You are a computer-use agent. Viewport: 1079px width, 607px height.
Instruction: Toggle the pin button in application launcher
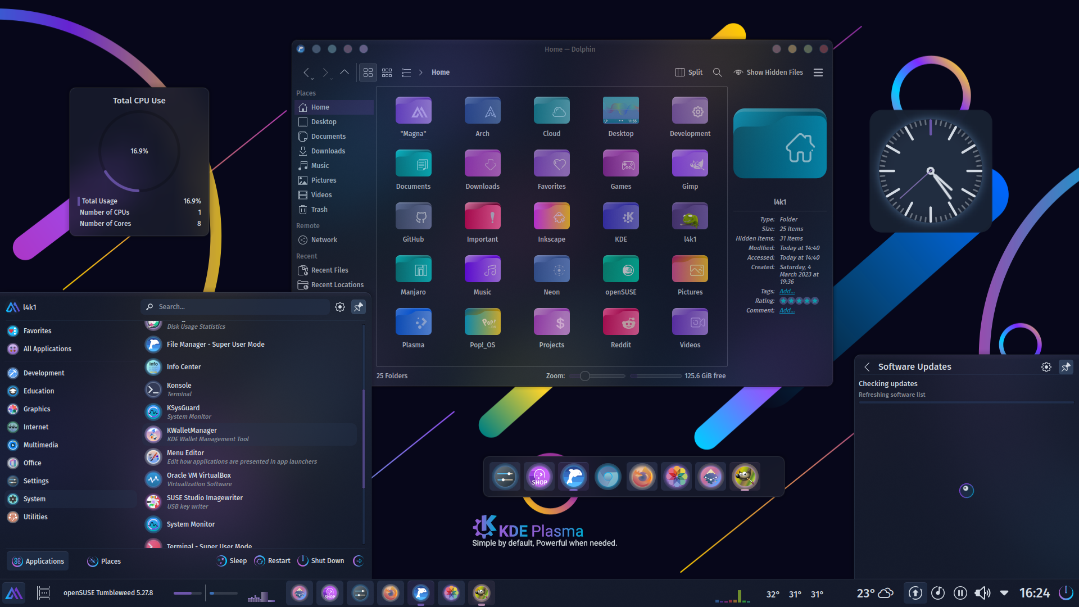(359, 307)
